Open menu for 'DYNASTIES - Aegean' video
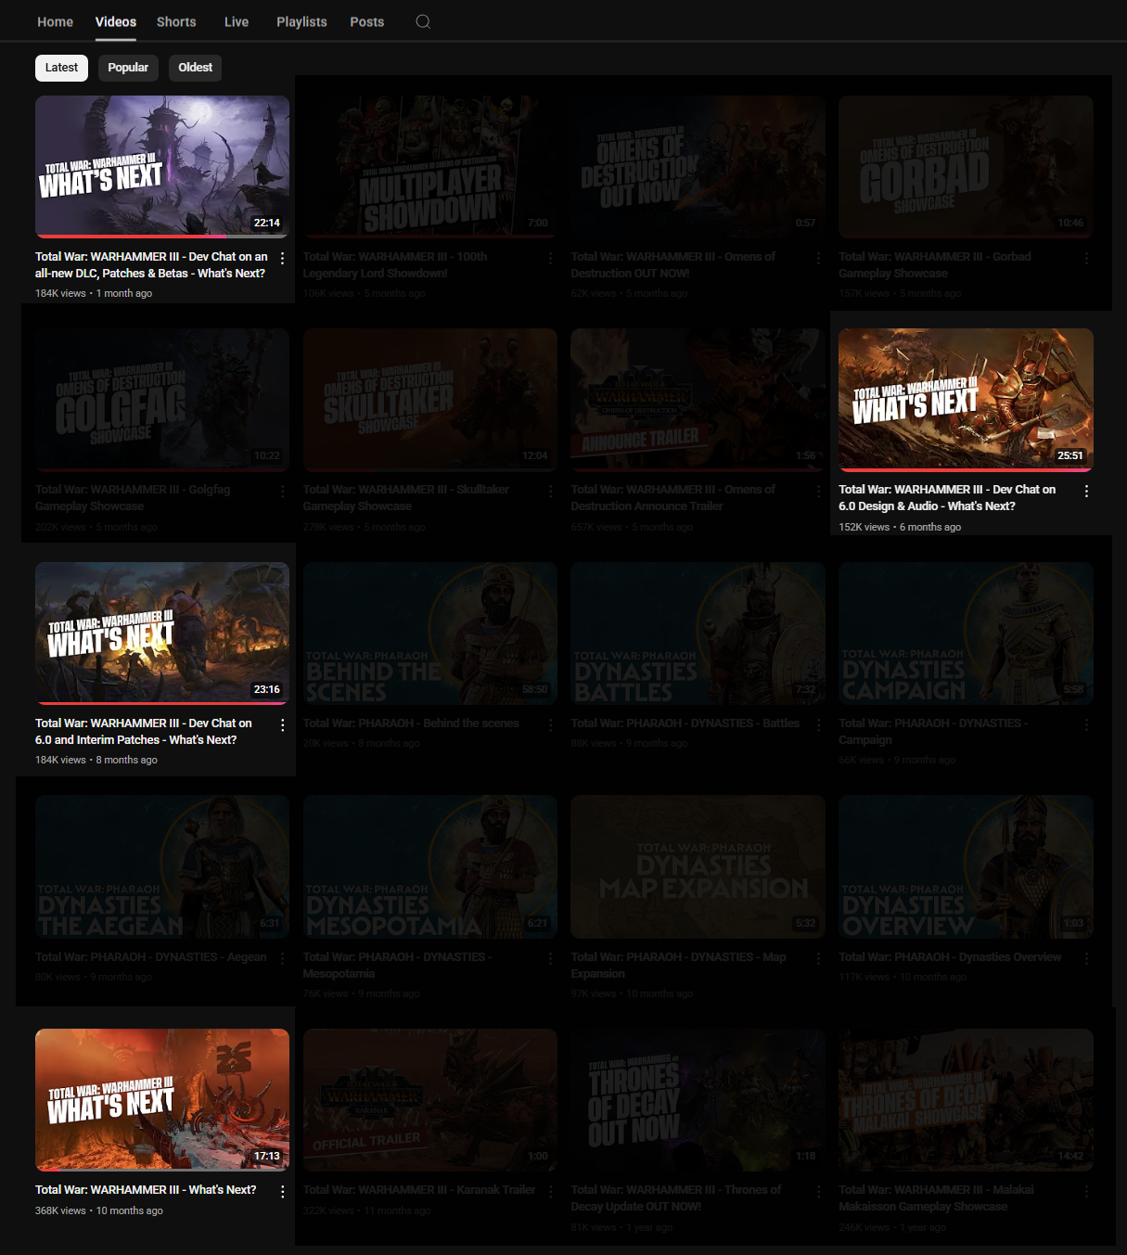 [283, 958]
